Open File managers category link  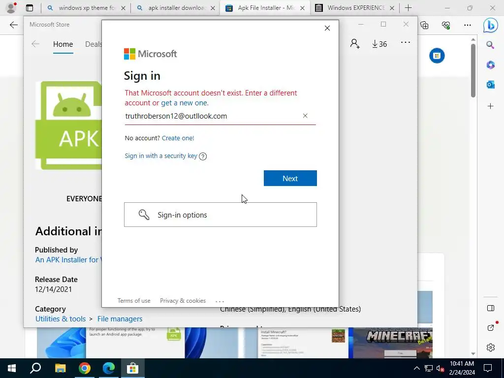point(120,319)
